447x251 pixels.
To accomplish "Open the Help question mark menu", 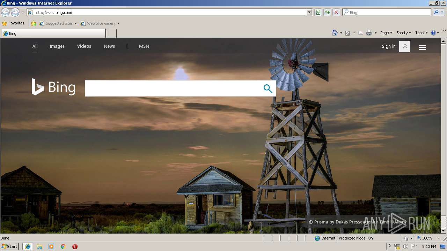I will [x=434, y=33].
